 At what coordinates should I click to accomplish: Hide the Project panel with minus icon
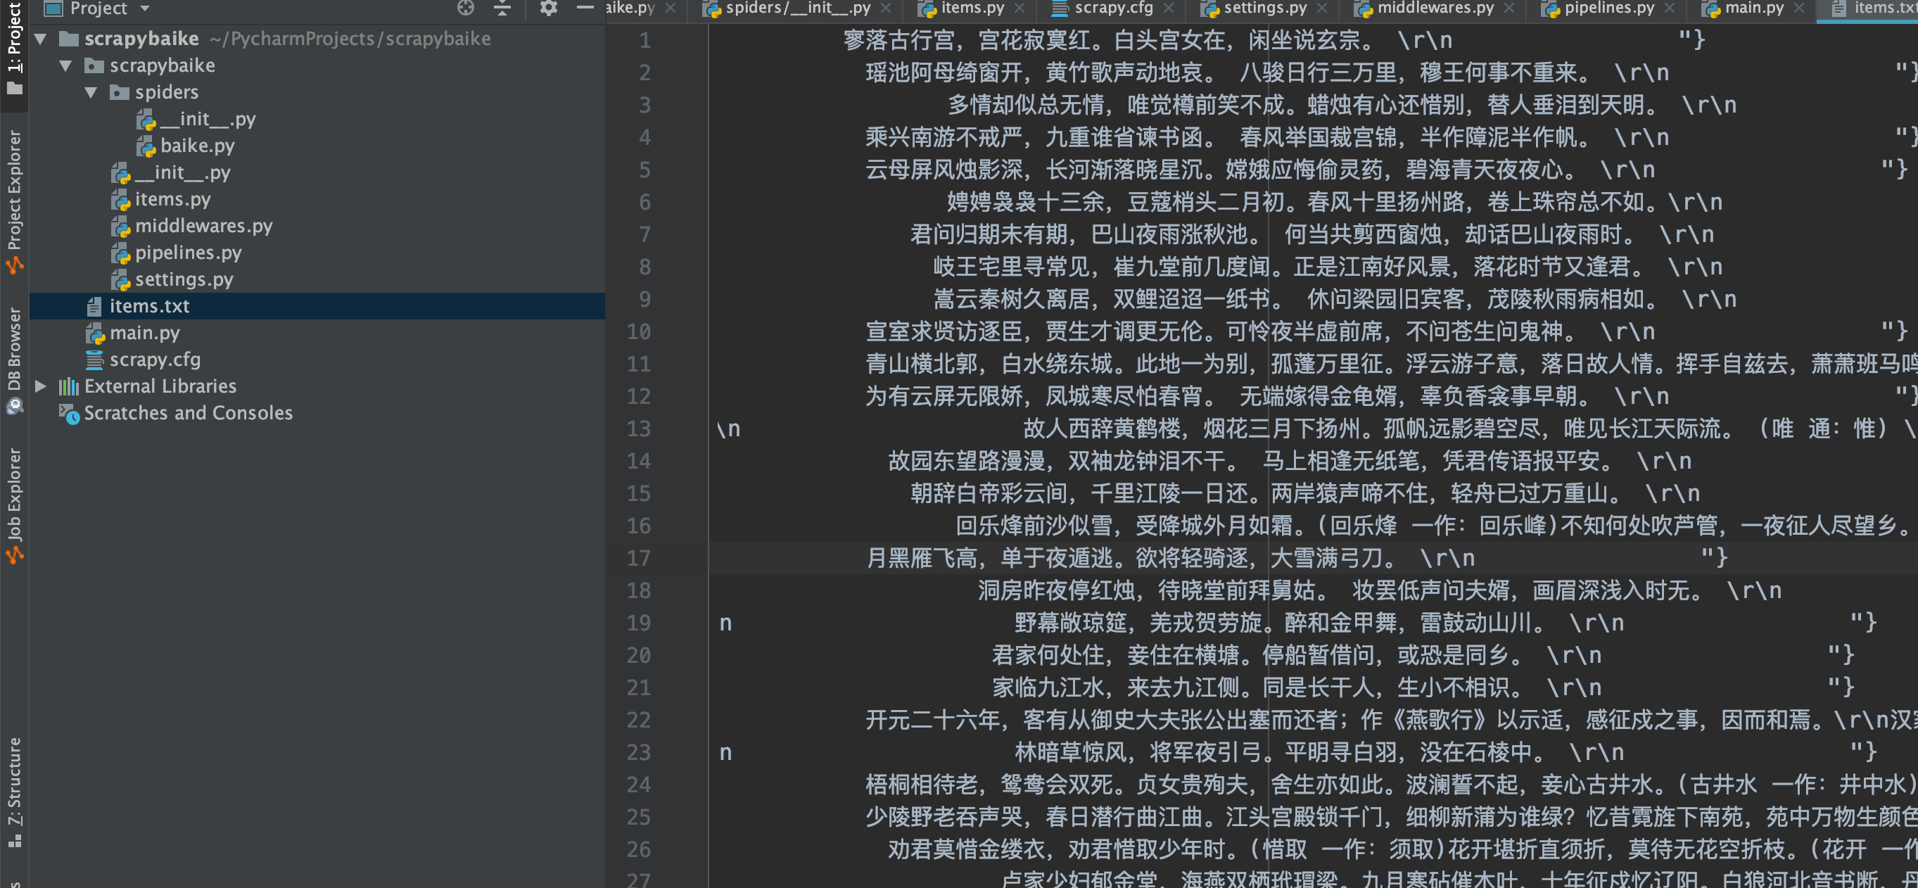[x=585, y=8]
